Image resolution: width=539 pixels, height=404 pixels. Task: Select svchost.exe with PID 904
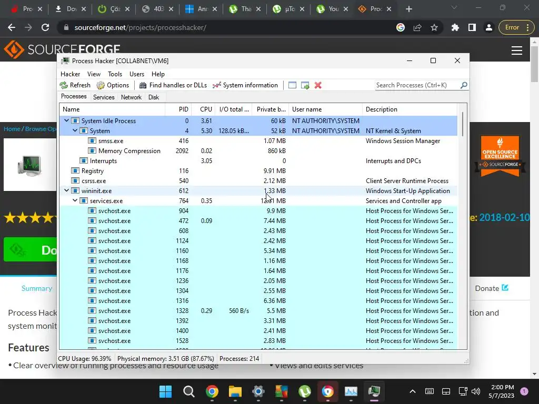[x=258, y=210]
